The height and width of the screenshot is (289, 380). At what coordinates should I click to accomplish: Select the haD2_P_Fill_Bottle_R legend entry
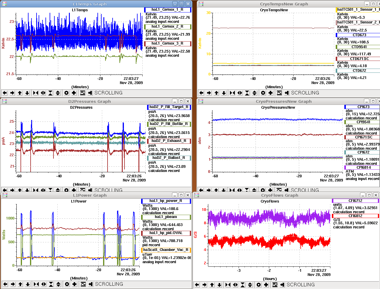(169, 124)
